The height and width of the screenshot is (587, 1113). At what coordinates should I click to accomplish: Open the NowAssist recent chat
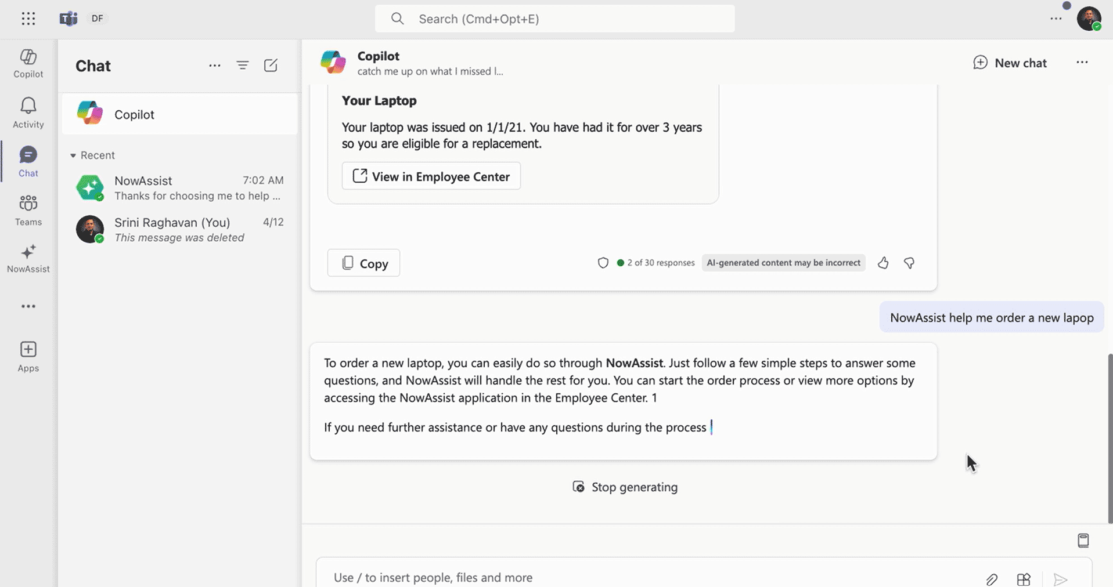(180, 188)
